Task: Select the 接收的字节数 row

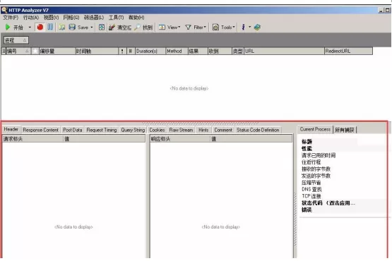Action: click(316, 169)
